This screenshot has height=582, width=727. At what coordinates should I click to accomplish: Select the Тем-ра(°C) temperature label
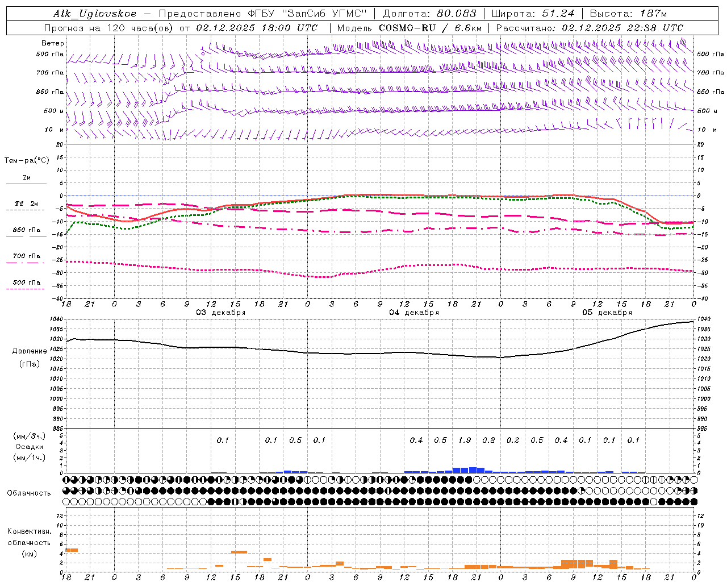click(27, 161)
